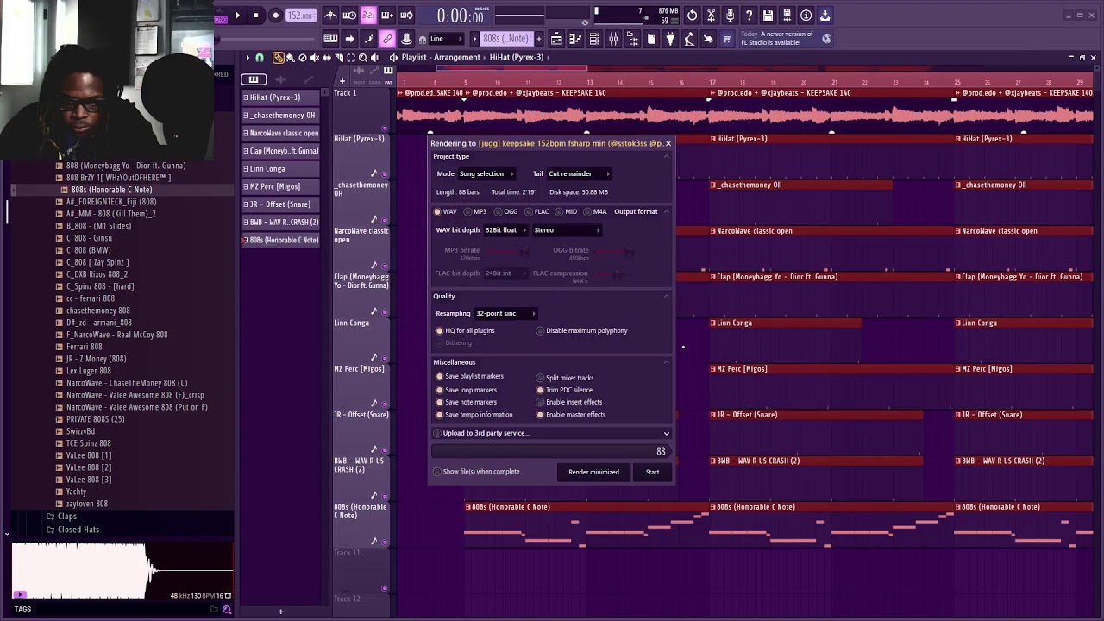This screenshot has width=1104, height=621.
Task: Select the Mute tool in playlist toolbar
Action: pos(314,58)
